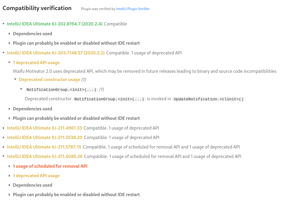Expand the IU-211.5787.15 verification report

[3, 147]
